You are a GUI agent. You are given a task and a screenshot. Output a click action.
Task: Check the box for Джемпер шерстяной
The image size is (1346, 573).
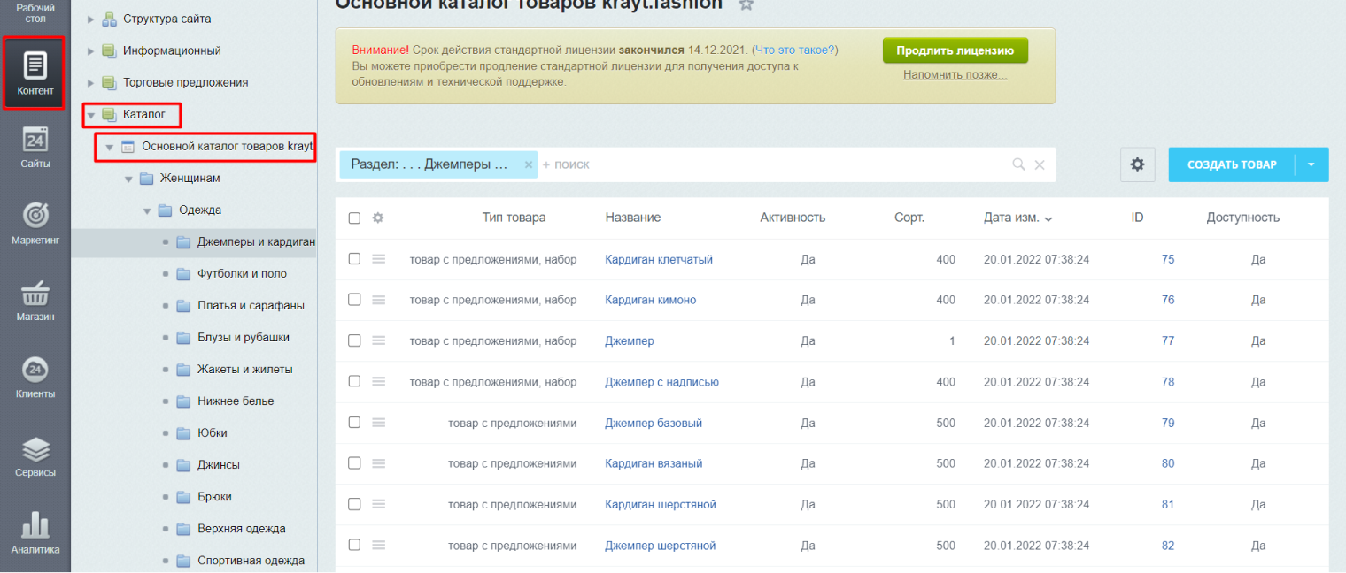pos(354,546)
